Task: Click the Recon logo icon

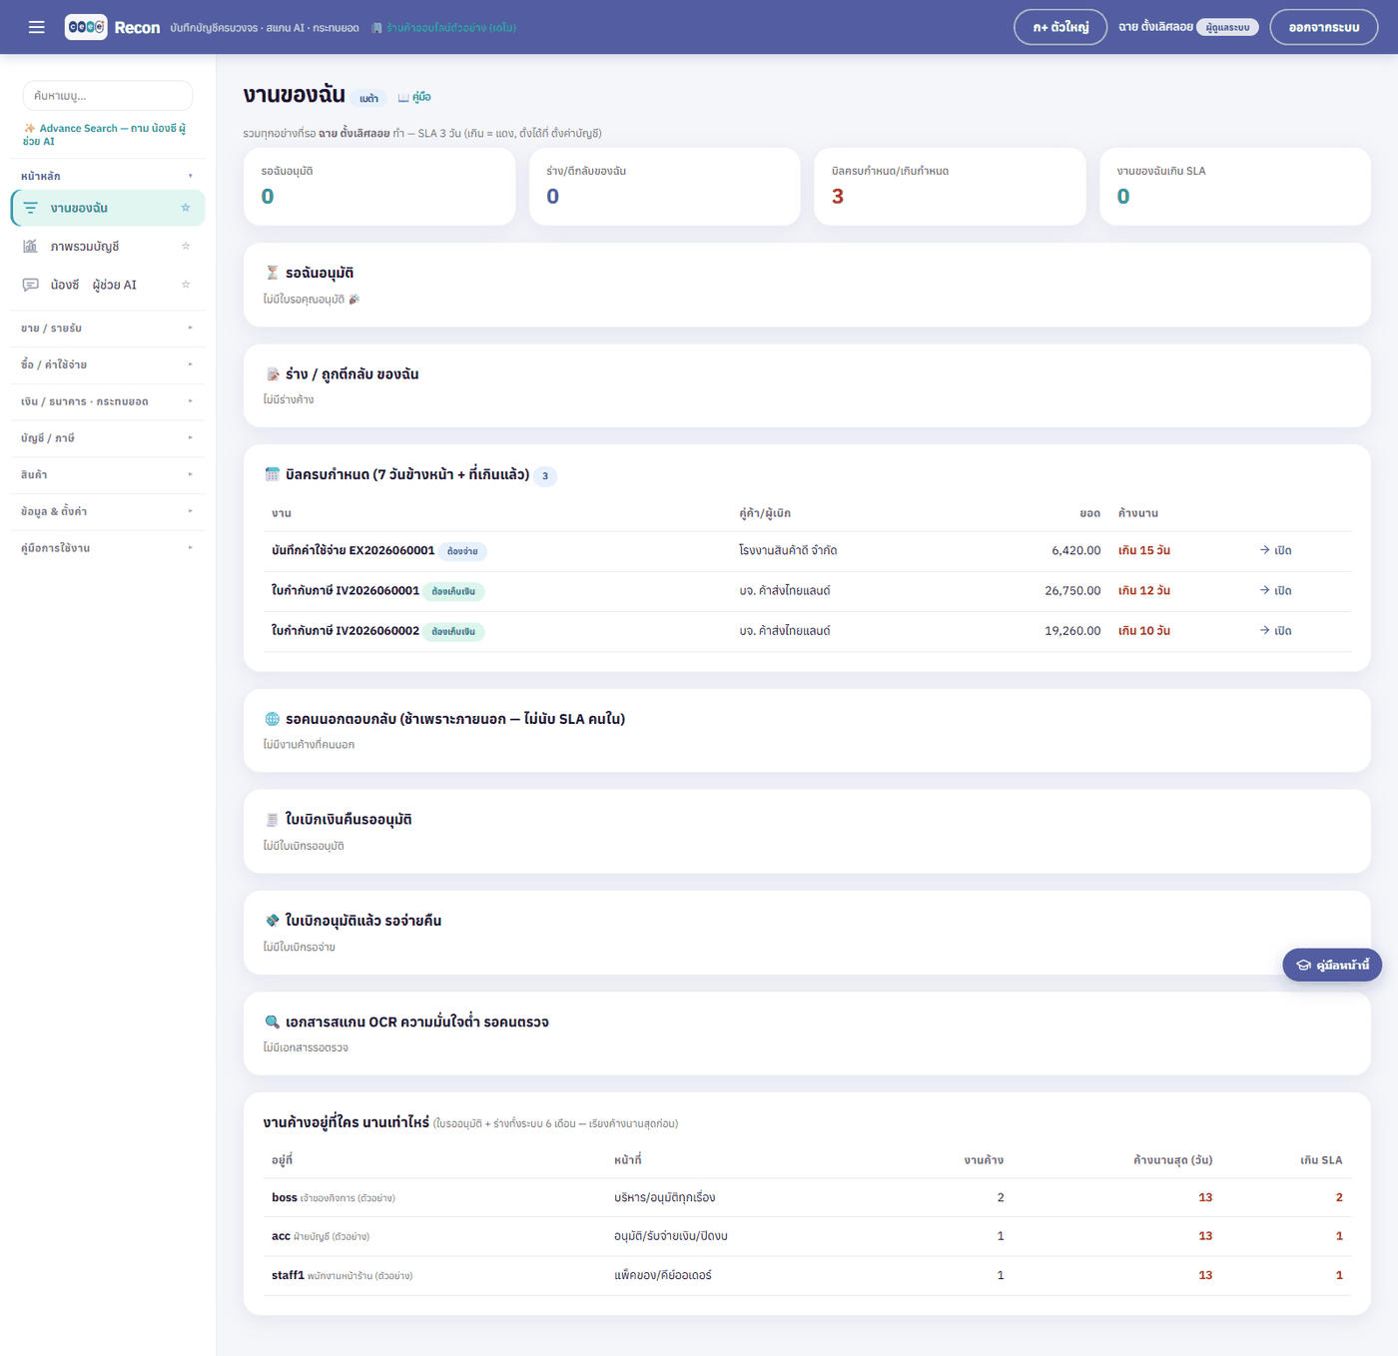Action: click(x=86, y=27)
